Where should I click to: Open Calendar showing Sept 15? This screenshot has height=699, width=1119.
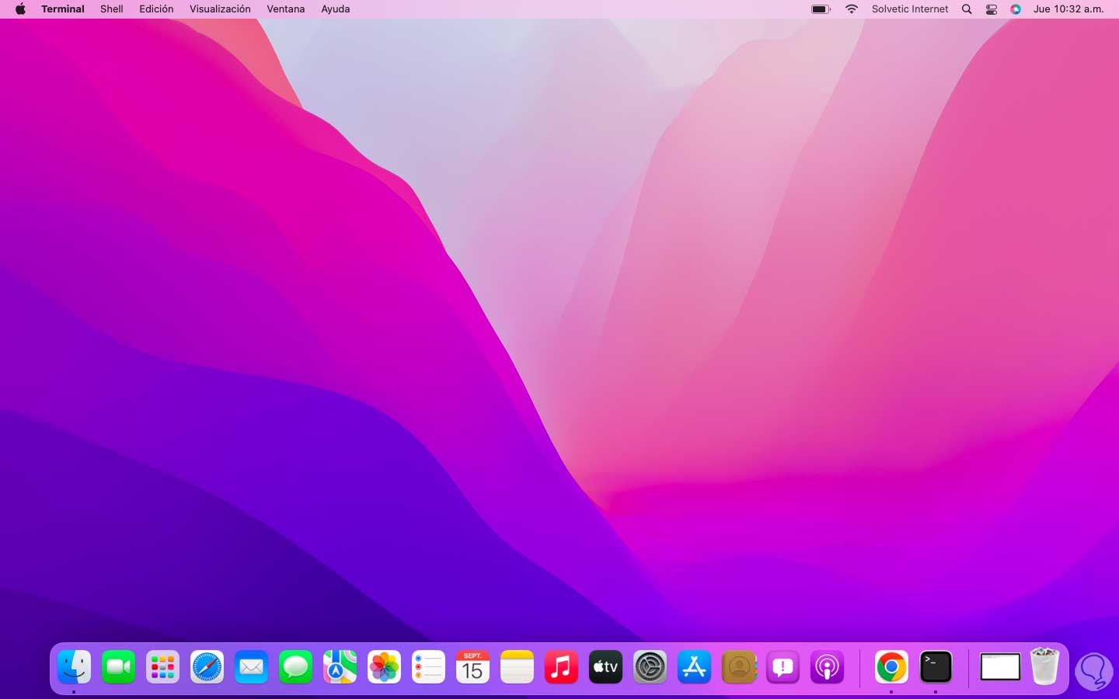click(x=472, y=667)
